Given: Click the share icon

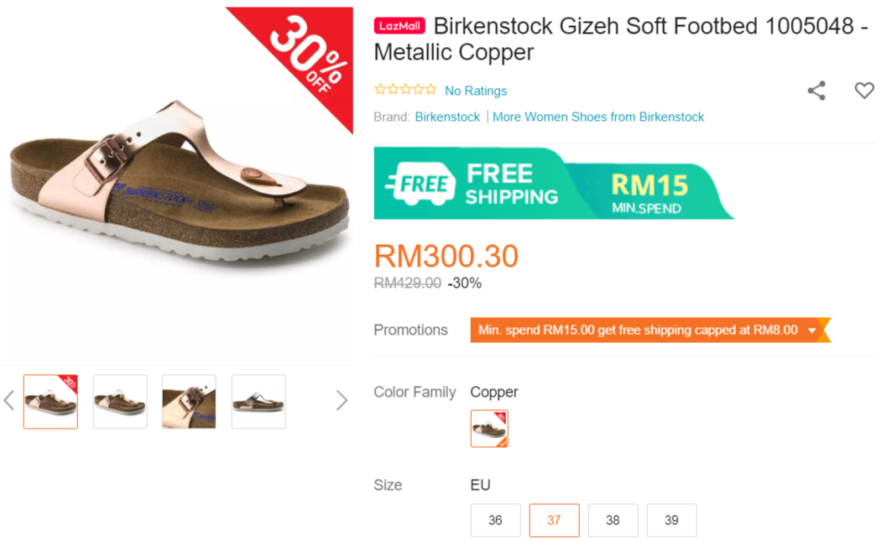Looking at the screenshot, I should coord(816,91).
